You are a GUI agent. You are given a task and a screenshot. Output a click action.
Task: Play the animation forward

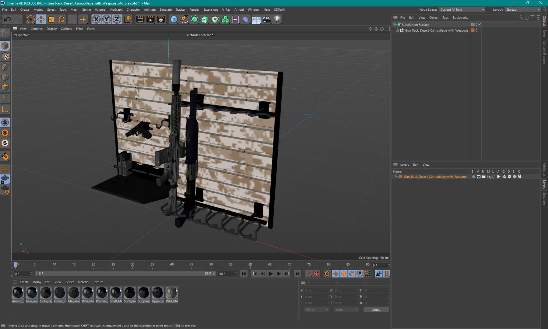271,274
